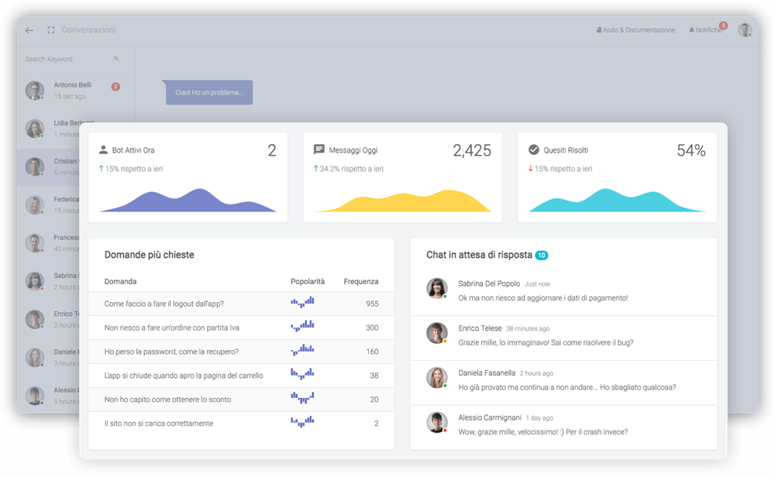Click message 'Ok ma non riesco ad aggiornare i dati di pagamento!'

pos(543,298)
